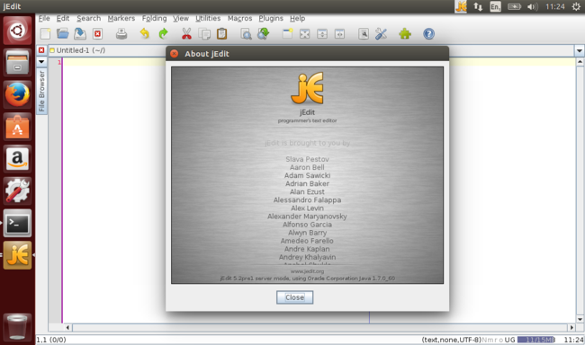Screen dimensions: 585x345
Task: Click the memory usage bar in status bar
Action: pyautogui.click(x=536, y=340)
